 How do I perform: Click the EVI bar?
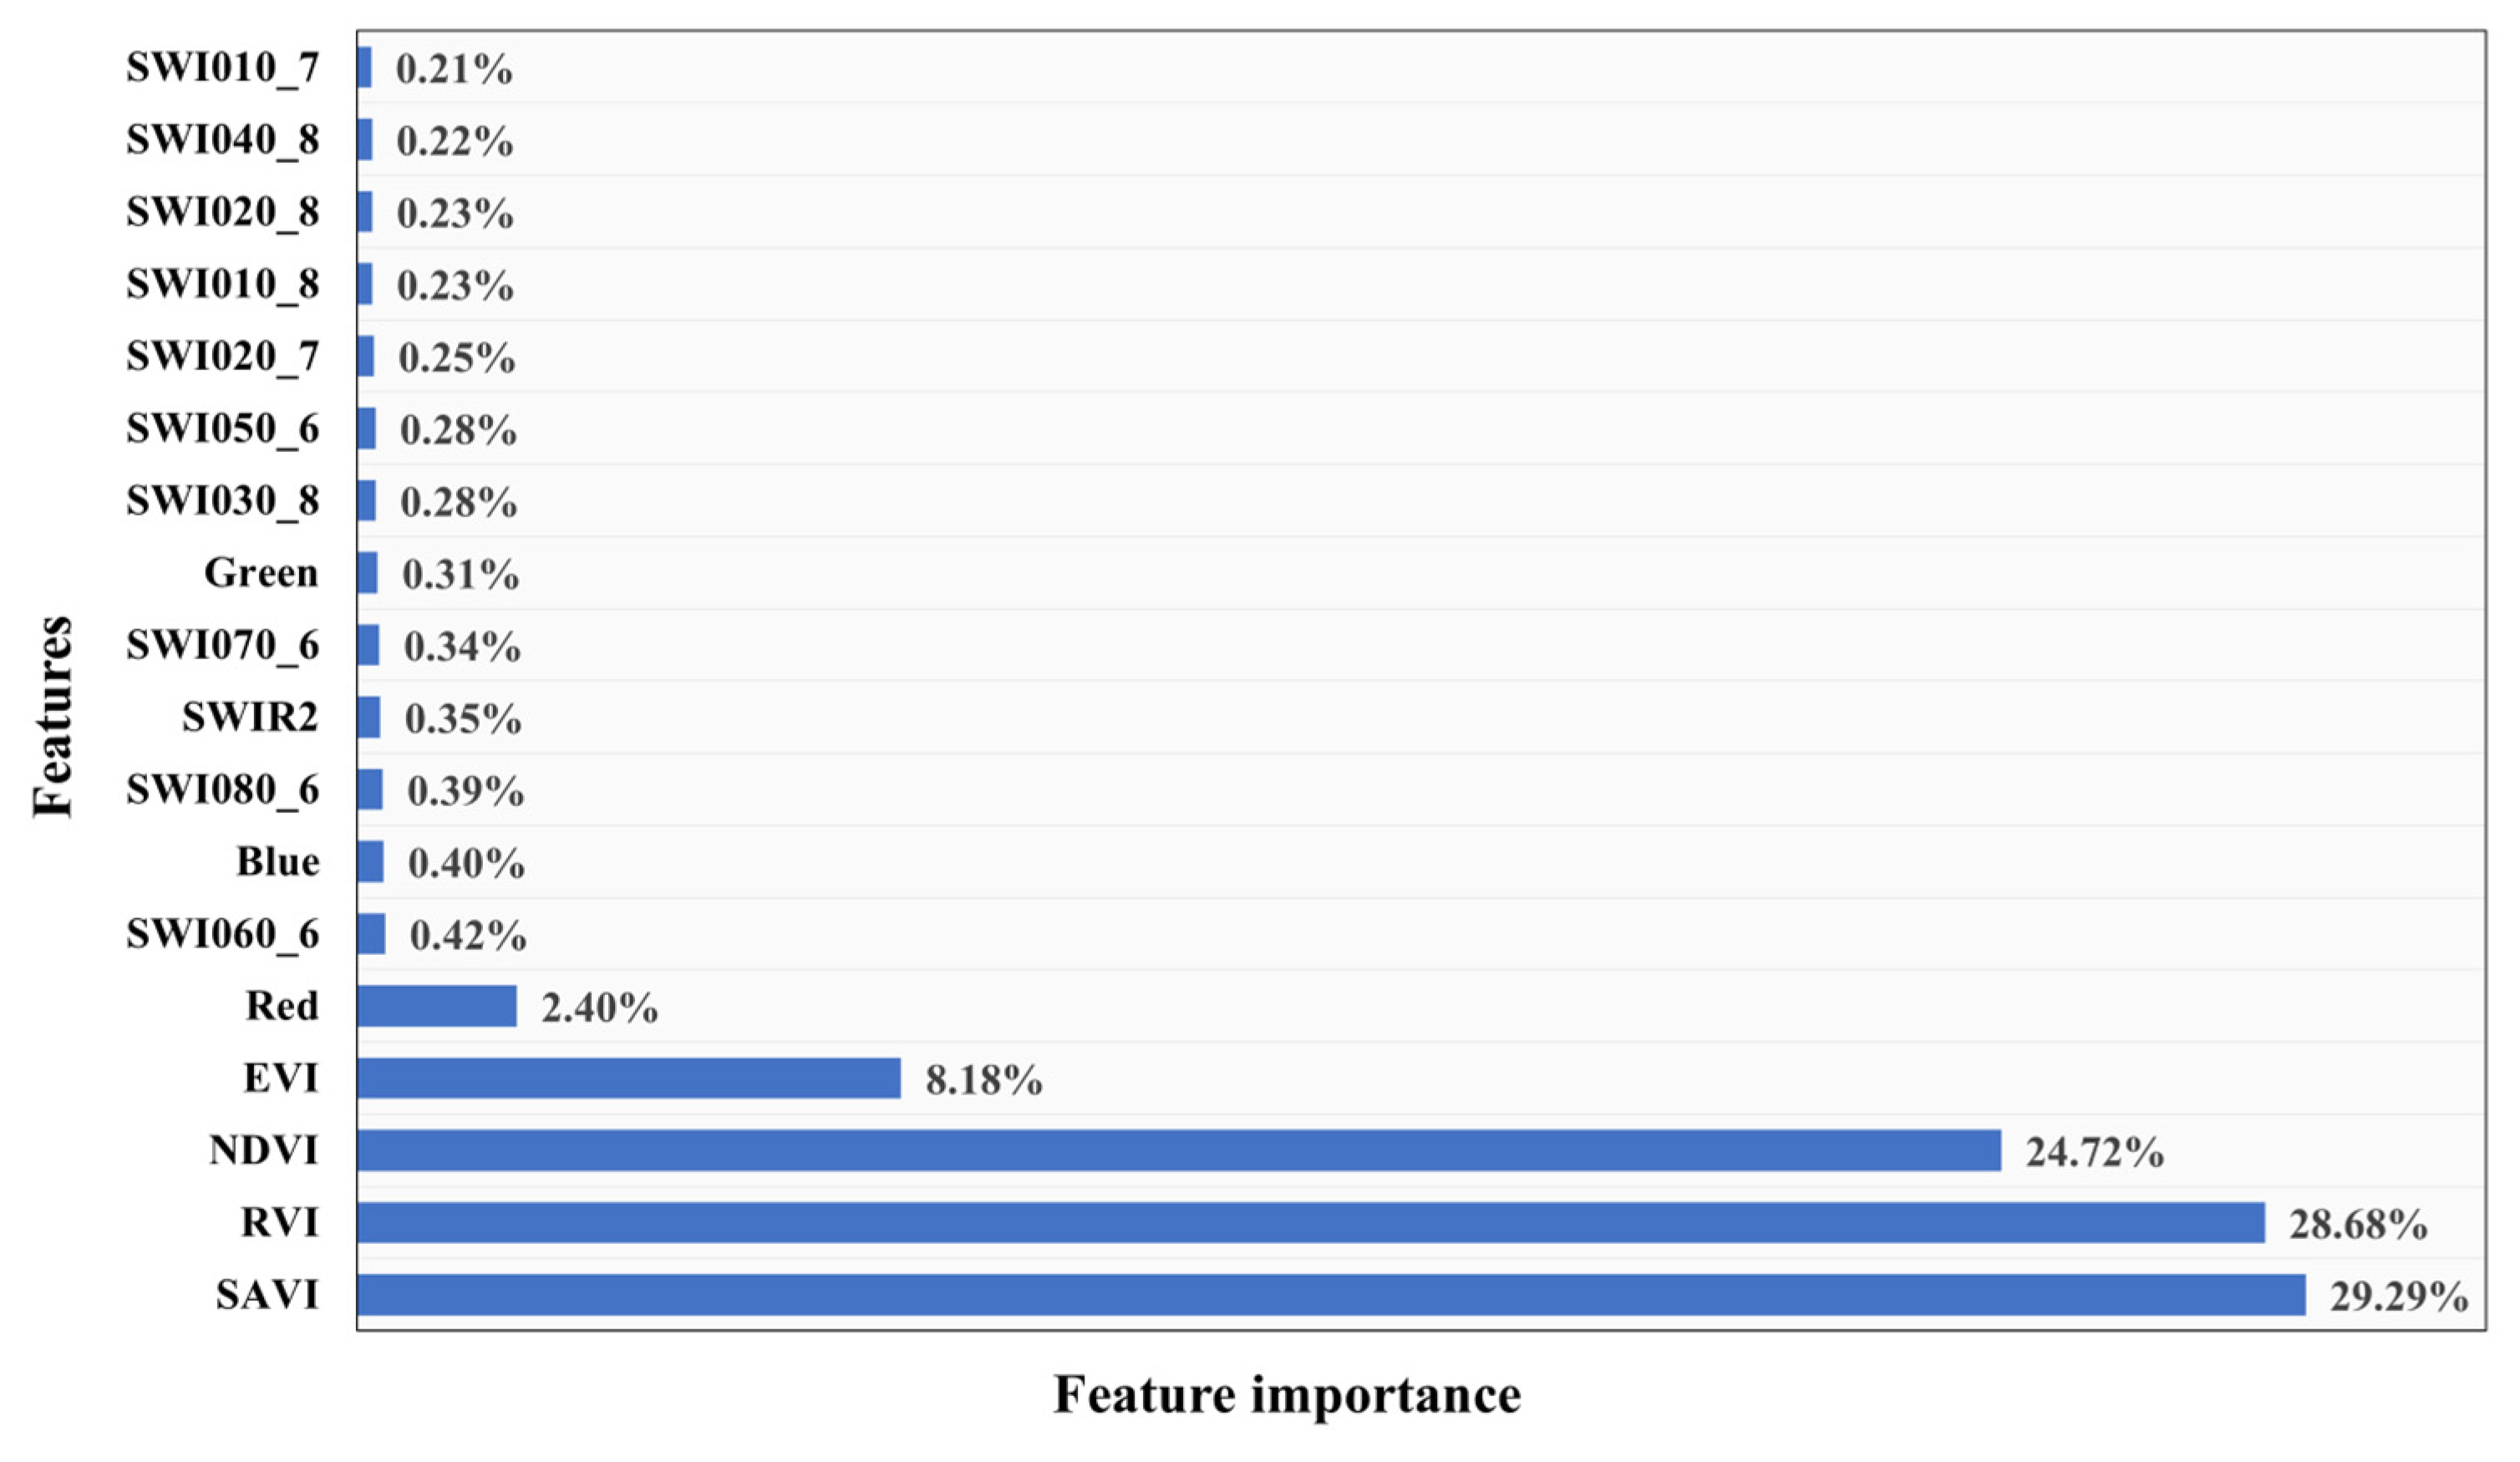click(628, 1078)
